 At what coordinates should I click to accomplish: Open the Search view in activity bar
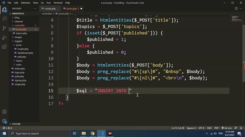(x=4, y=19)
